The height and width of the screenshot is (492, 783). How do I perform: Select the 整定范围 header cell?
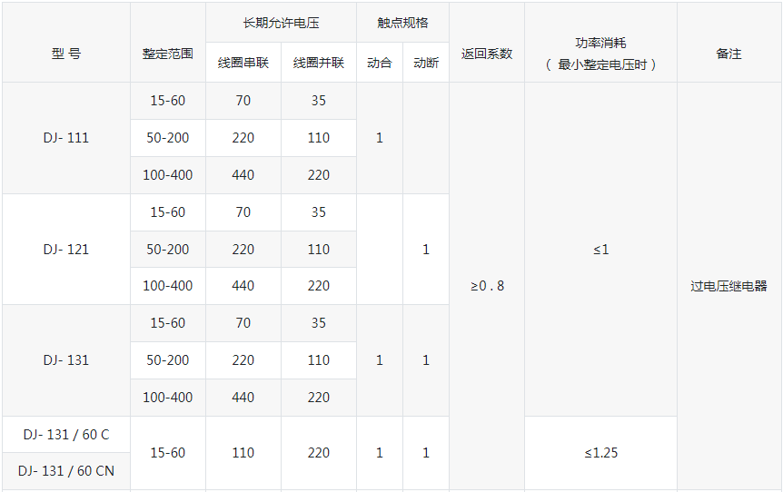click(167, 54)
